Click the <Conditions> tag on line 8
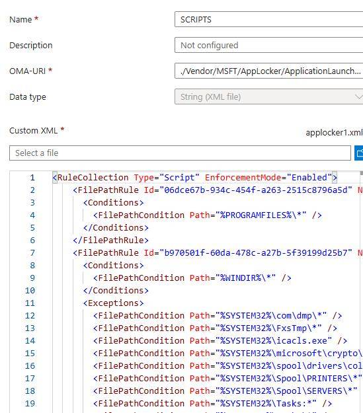 coord(113,266)
